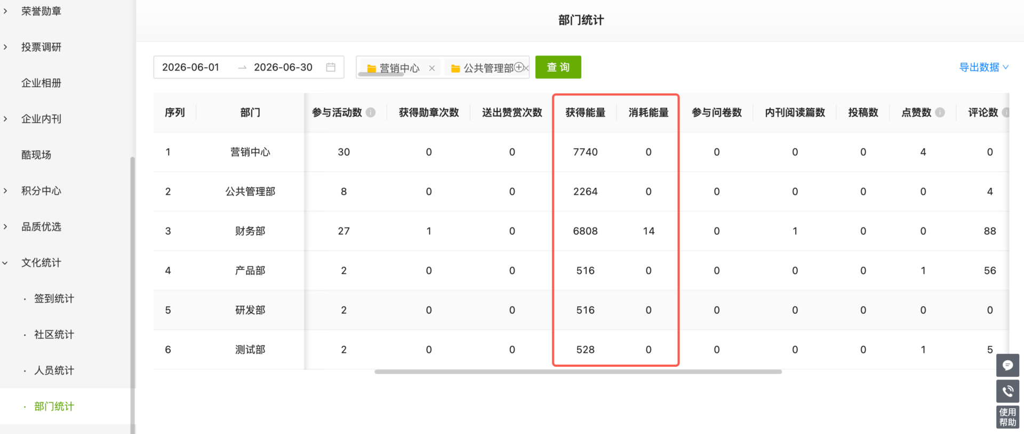This screenshot has width=1024, height=434.
Task: Add a department with the plus icon
Action: [x=519, y=67]
